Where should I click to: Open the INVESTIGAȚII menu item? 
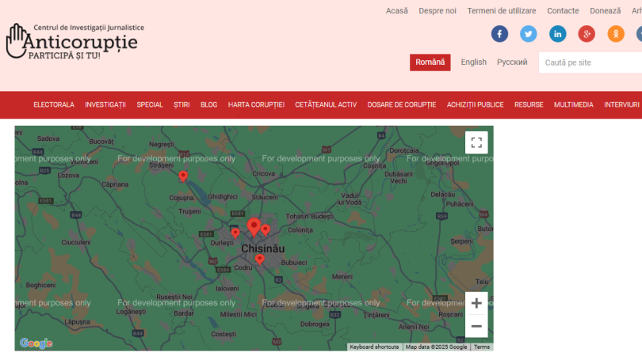pos(105,104)
